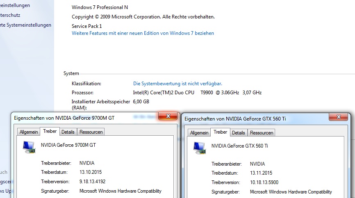Click title bar 'Eigenschaften von NVIDIA GeForce GTX 560 Ti'
The width and height of the screenshot is (355, 198).
tap(235, 119)
